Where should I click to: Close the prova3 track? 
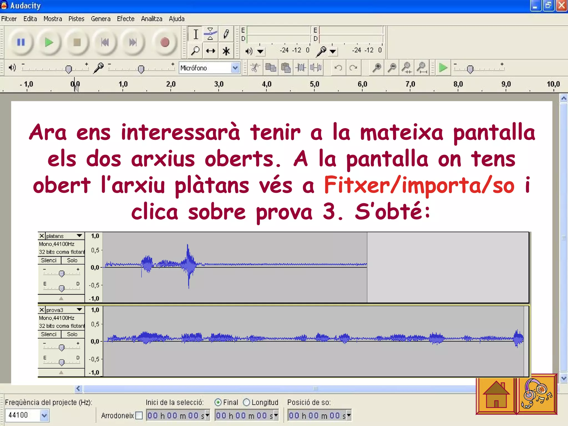click(42, 310)
